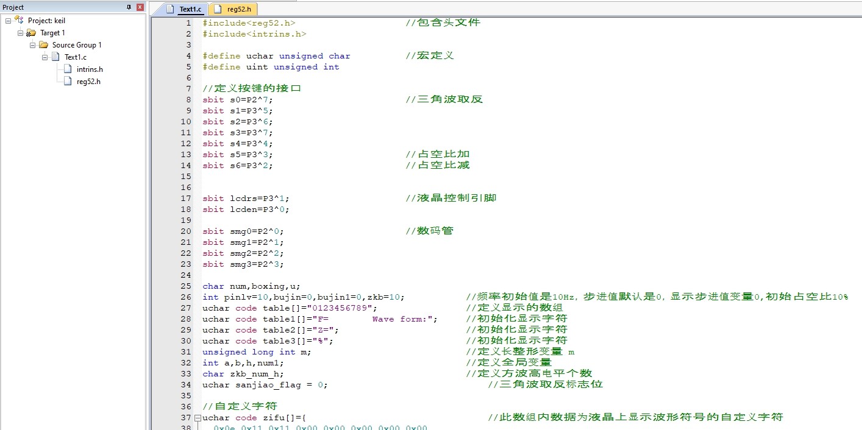This screenshot has width=862, height=430.
Task: Click '#define uint unsigned int' text
Action: coord(271,67)
